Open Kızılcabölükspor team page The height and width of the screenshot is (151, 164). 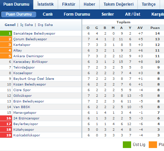tap(27, 135)
